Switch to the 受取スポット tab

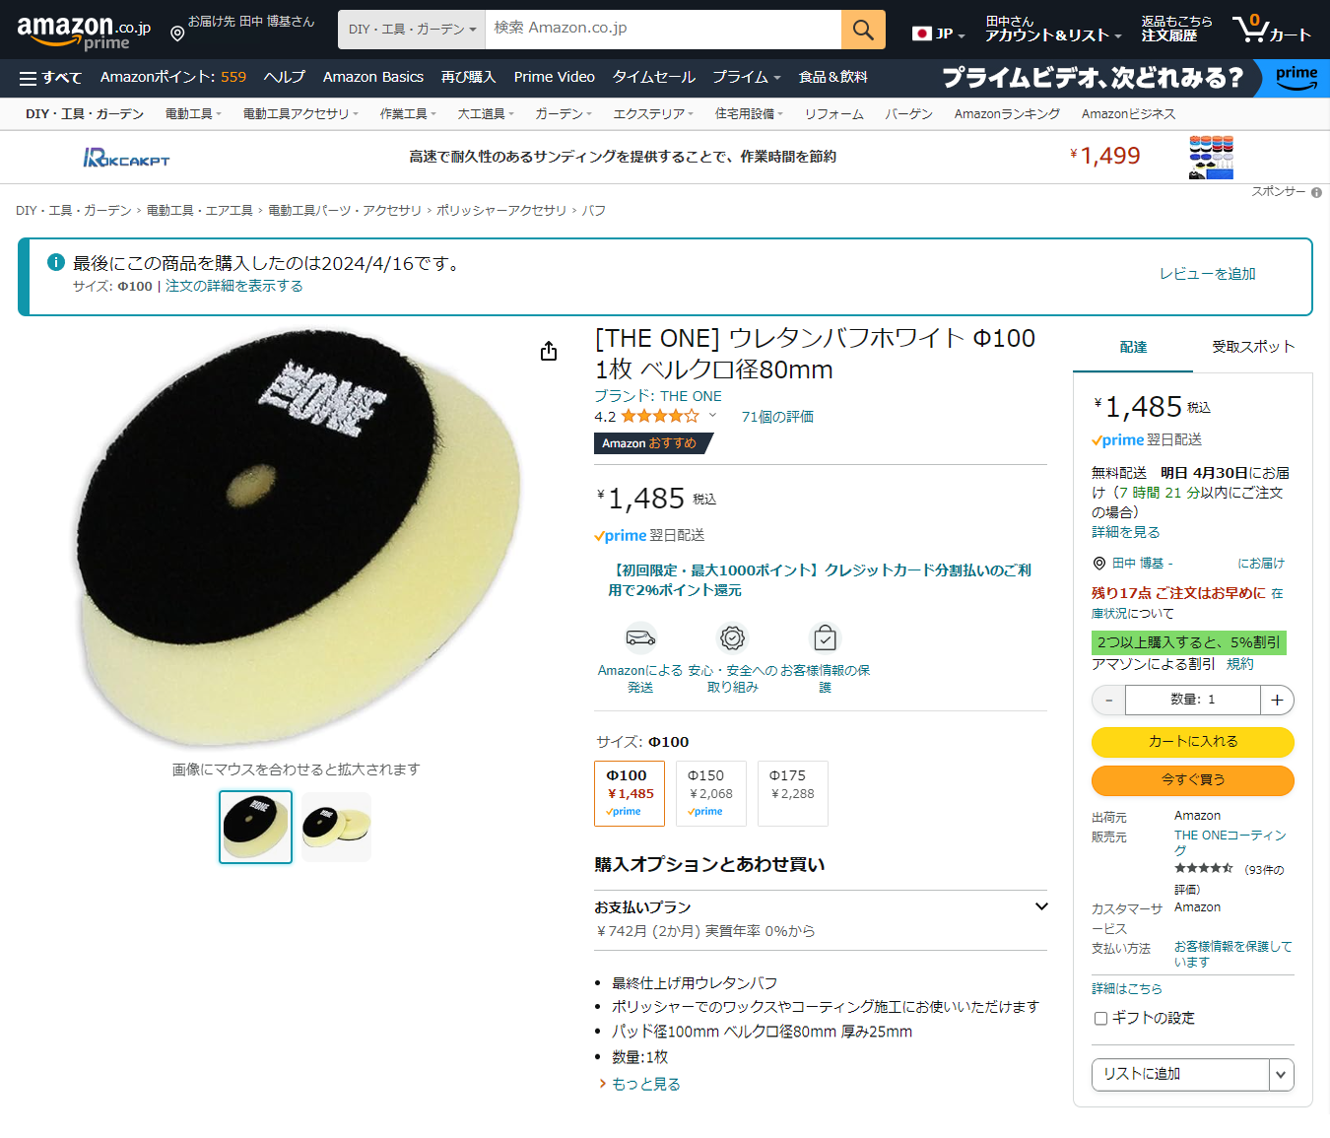pos(1253,347)
